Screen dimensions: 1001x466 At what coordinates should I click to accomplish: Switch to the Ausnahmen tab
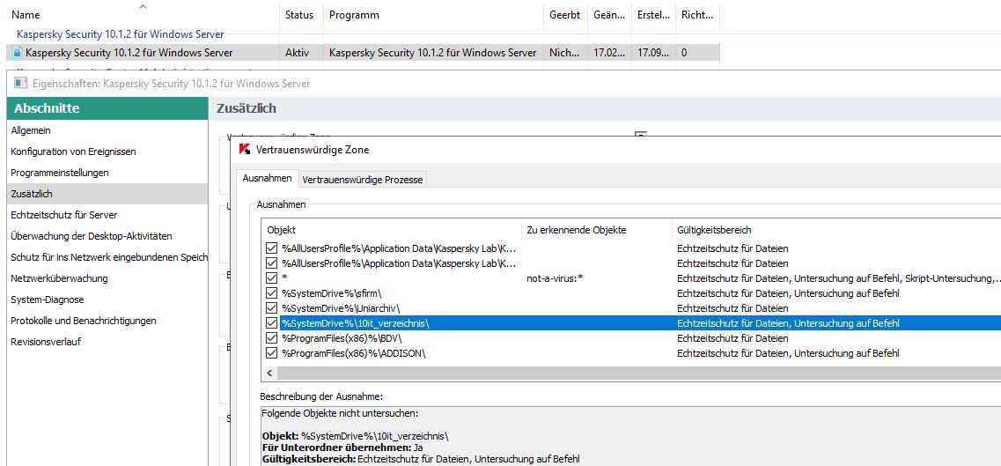point(268,179)
